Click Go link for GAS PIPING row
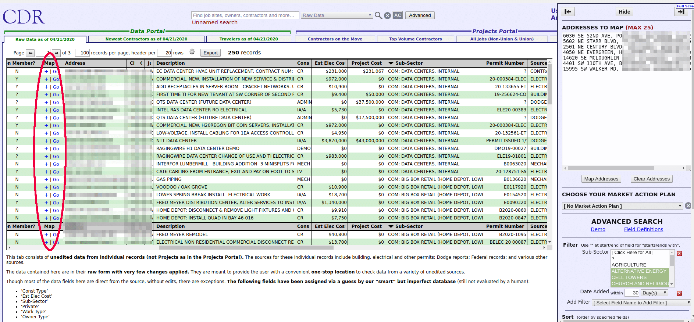The width and height of the screenshot is (694, 322). point(56,180)
